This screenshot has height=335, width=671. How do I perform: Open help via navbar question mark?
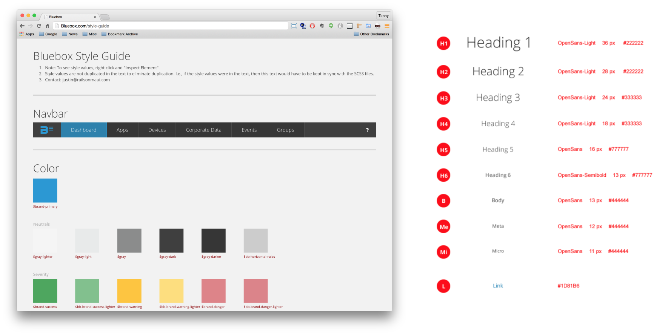coord(367,130)
